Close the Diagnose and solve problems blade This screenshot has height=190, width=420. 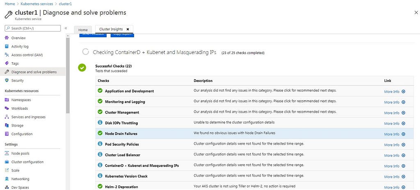pos(416,13)
